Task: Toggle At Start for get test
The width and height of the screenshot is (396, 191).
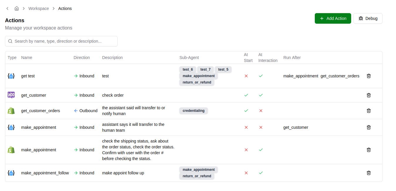Action: (246, 76)
